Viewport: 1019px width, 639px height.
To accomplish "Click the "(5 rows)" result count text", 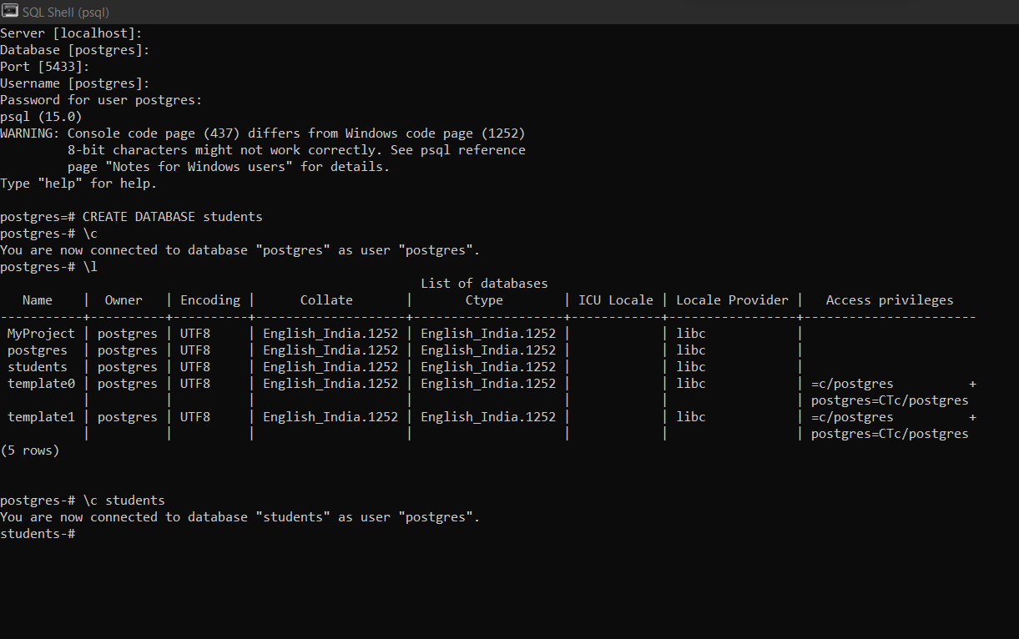I will click(30, 450).
